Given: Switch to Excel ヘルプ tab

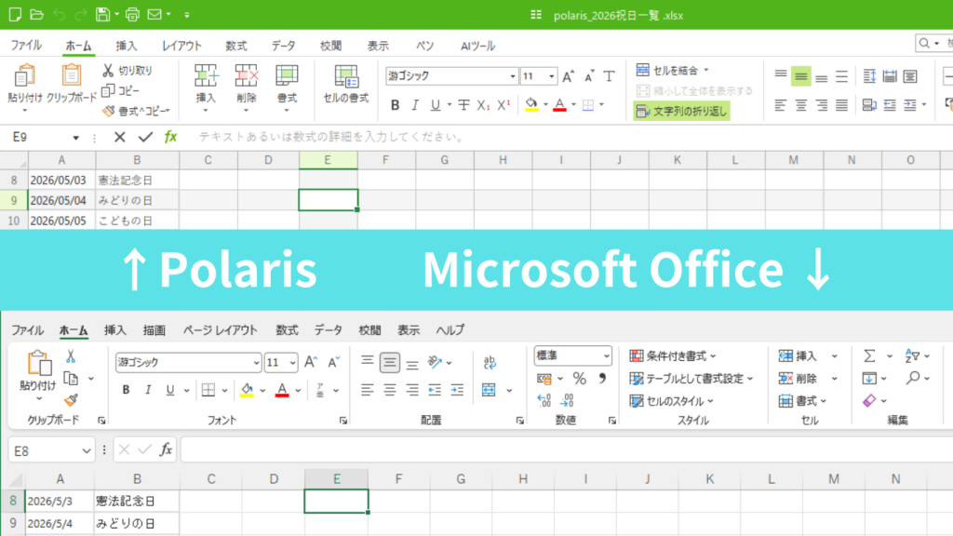Looking at the screenshot, I should coord(450,330).
